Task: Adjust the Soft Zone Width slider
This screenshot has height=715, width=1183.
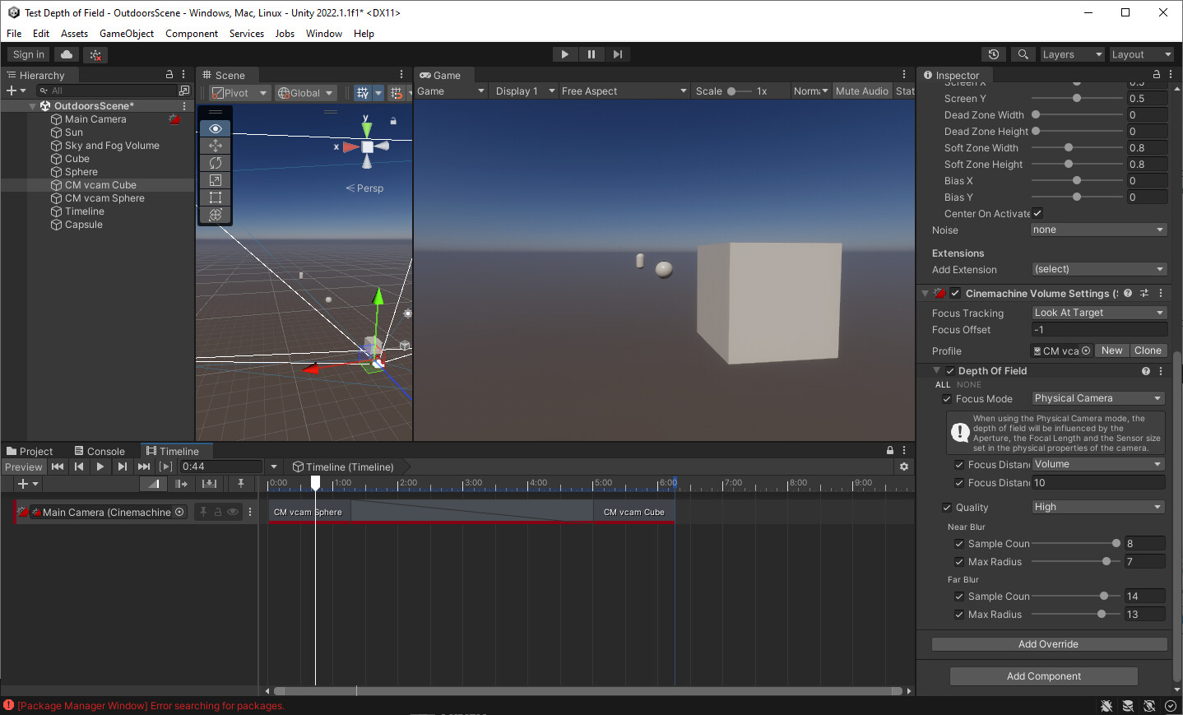Action: pos(1069,147)
